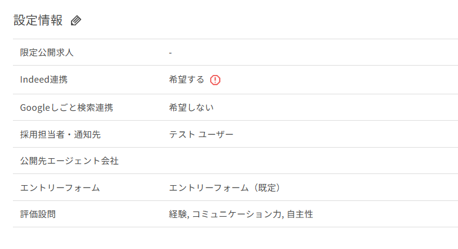Click the Indeed連携 label
Screen dimensions: 458x249
click(48, 80)
